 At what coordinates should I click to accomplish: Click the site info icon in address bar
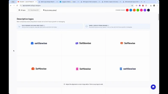[x=21, y=5]
